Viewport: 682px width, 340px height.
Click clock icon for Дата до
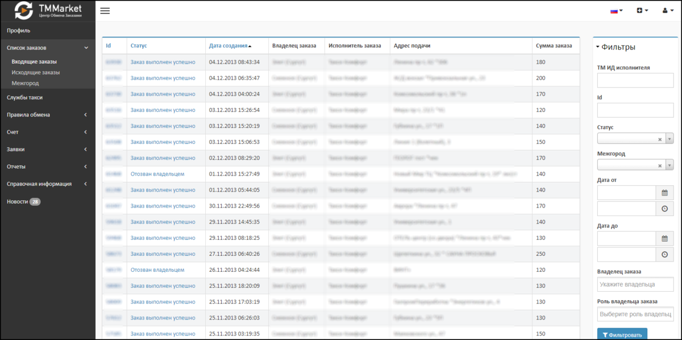[664, 254]
